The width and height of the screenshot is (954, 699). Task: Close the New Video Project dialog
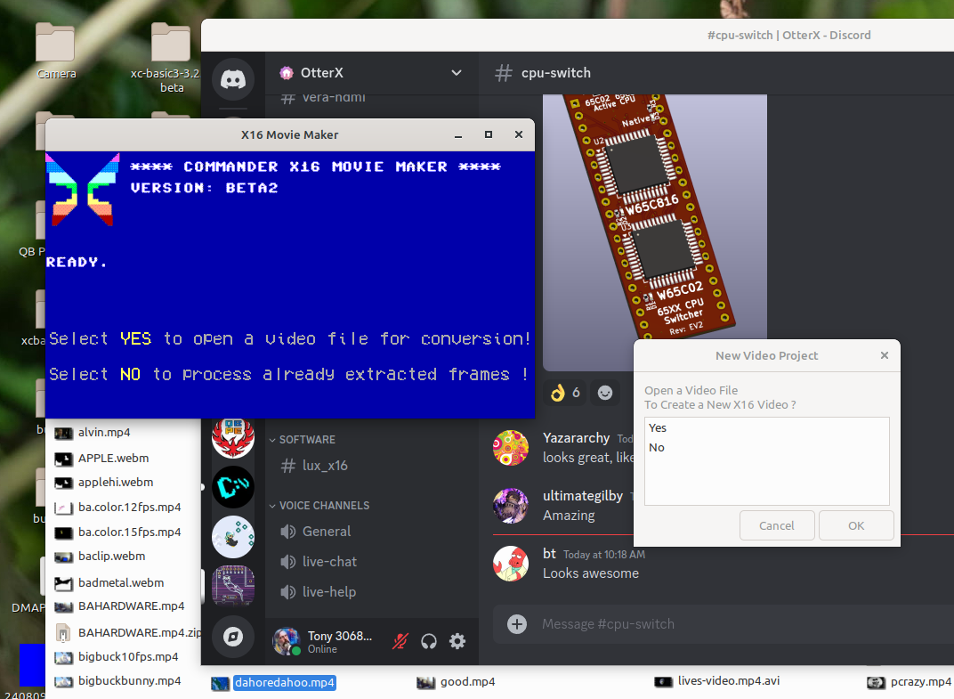885,355
